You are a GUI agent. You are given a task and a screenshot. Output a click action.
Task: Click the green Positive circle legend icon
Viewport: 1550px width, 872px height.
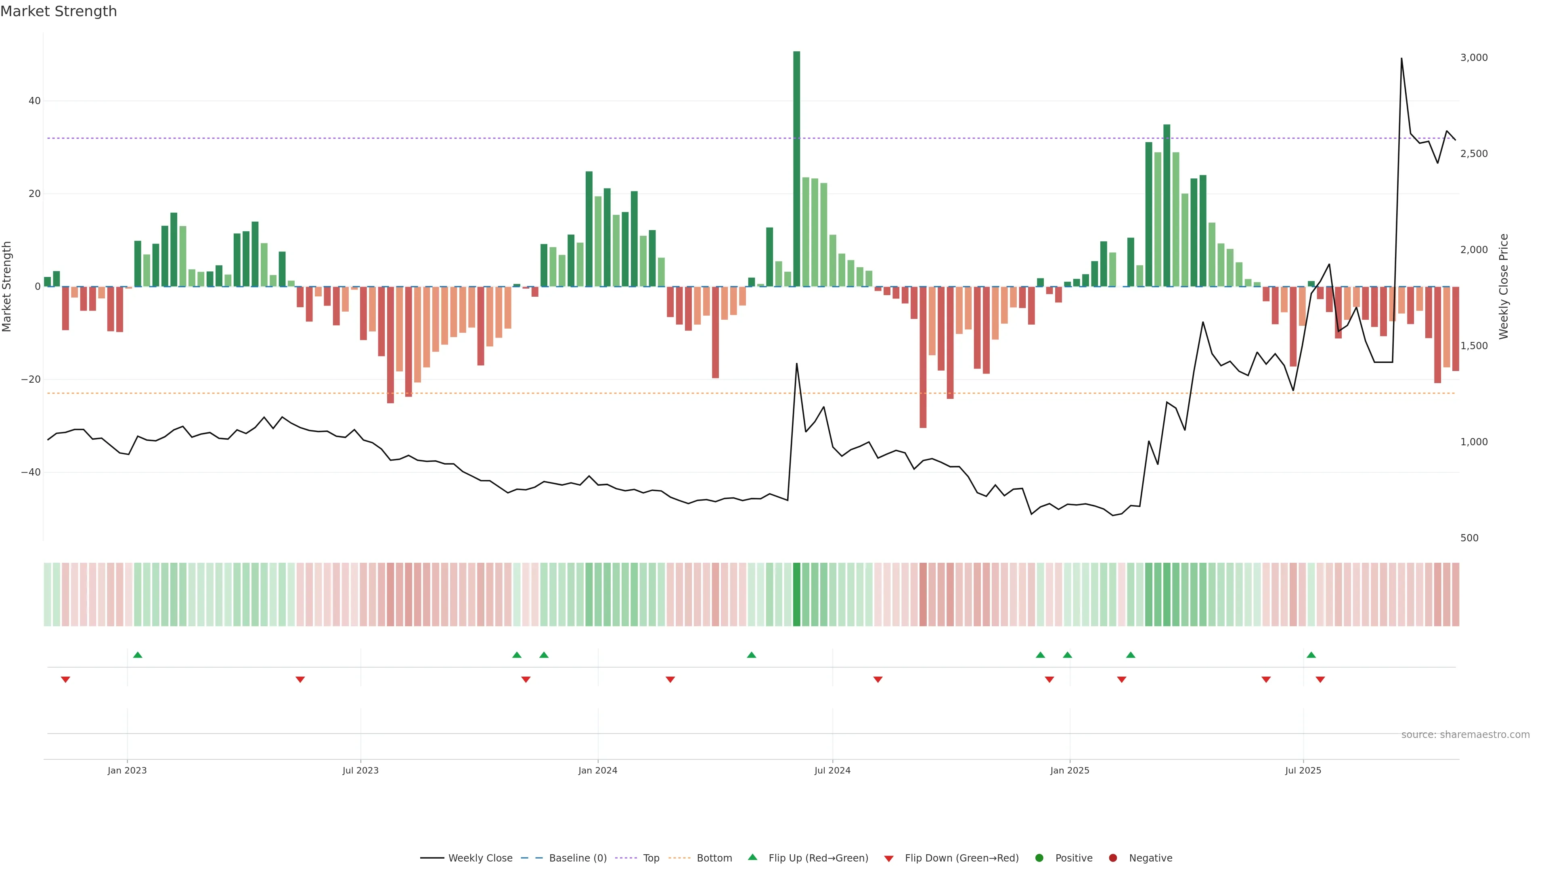pos(1039,857)
